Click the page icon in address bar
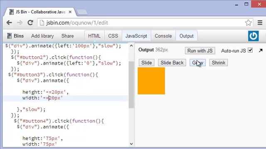The height and width of the screenshot is (149, 266). (42, 23)
